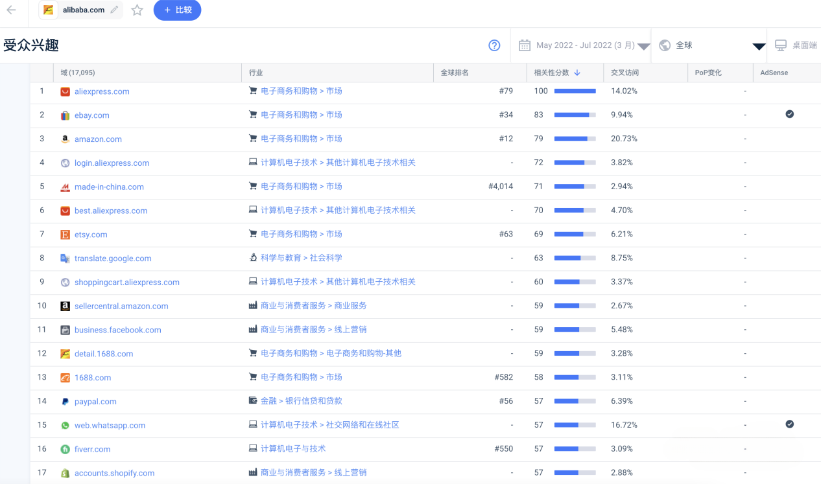Click the alibaba.com site favicon
Viewport: 821px width, 484px height.
click(x=49, y=10)
